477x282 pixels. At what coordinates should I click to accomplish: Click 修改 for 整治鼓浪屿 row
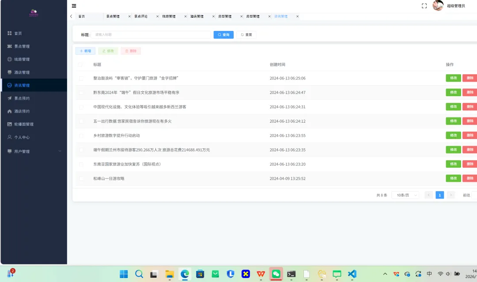tap(453, 78)
